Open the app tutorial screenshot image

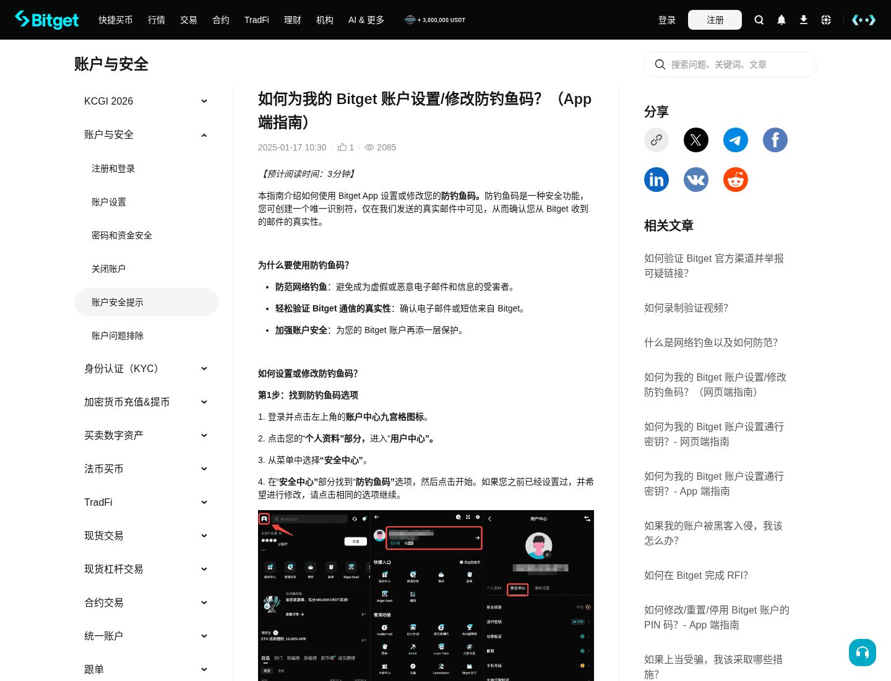click(x=426, y=596)
